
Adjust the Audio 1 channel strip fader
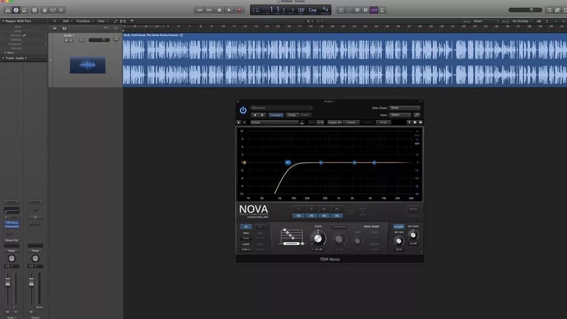(x=7, y=283)
